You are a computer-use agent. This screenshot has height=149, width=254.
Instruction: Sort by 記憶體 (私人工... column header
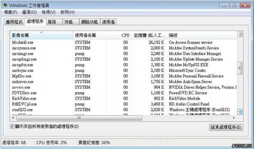click(149, 35)
